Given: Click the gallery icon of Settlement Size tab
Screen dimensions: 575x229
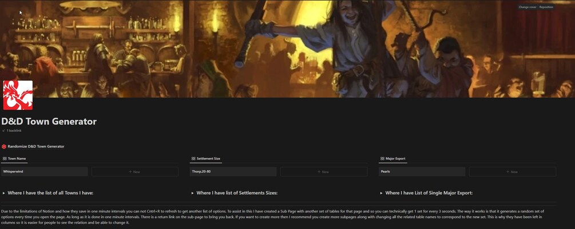Looking at the screenshot, I should (x=193, y=159).
